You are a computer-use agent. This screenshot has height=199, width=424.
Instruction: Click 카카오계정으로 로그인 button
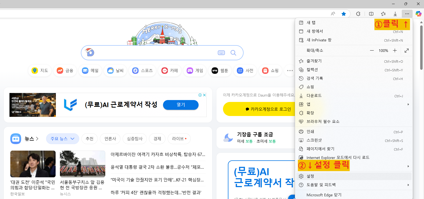coord(259,109)
